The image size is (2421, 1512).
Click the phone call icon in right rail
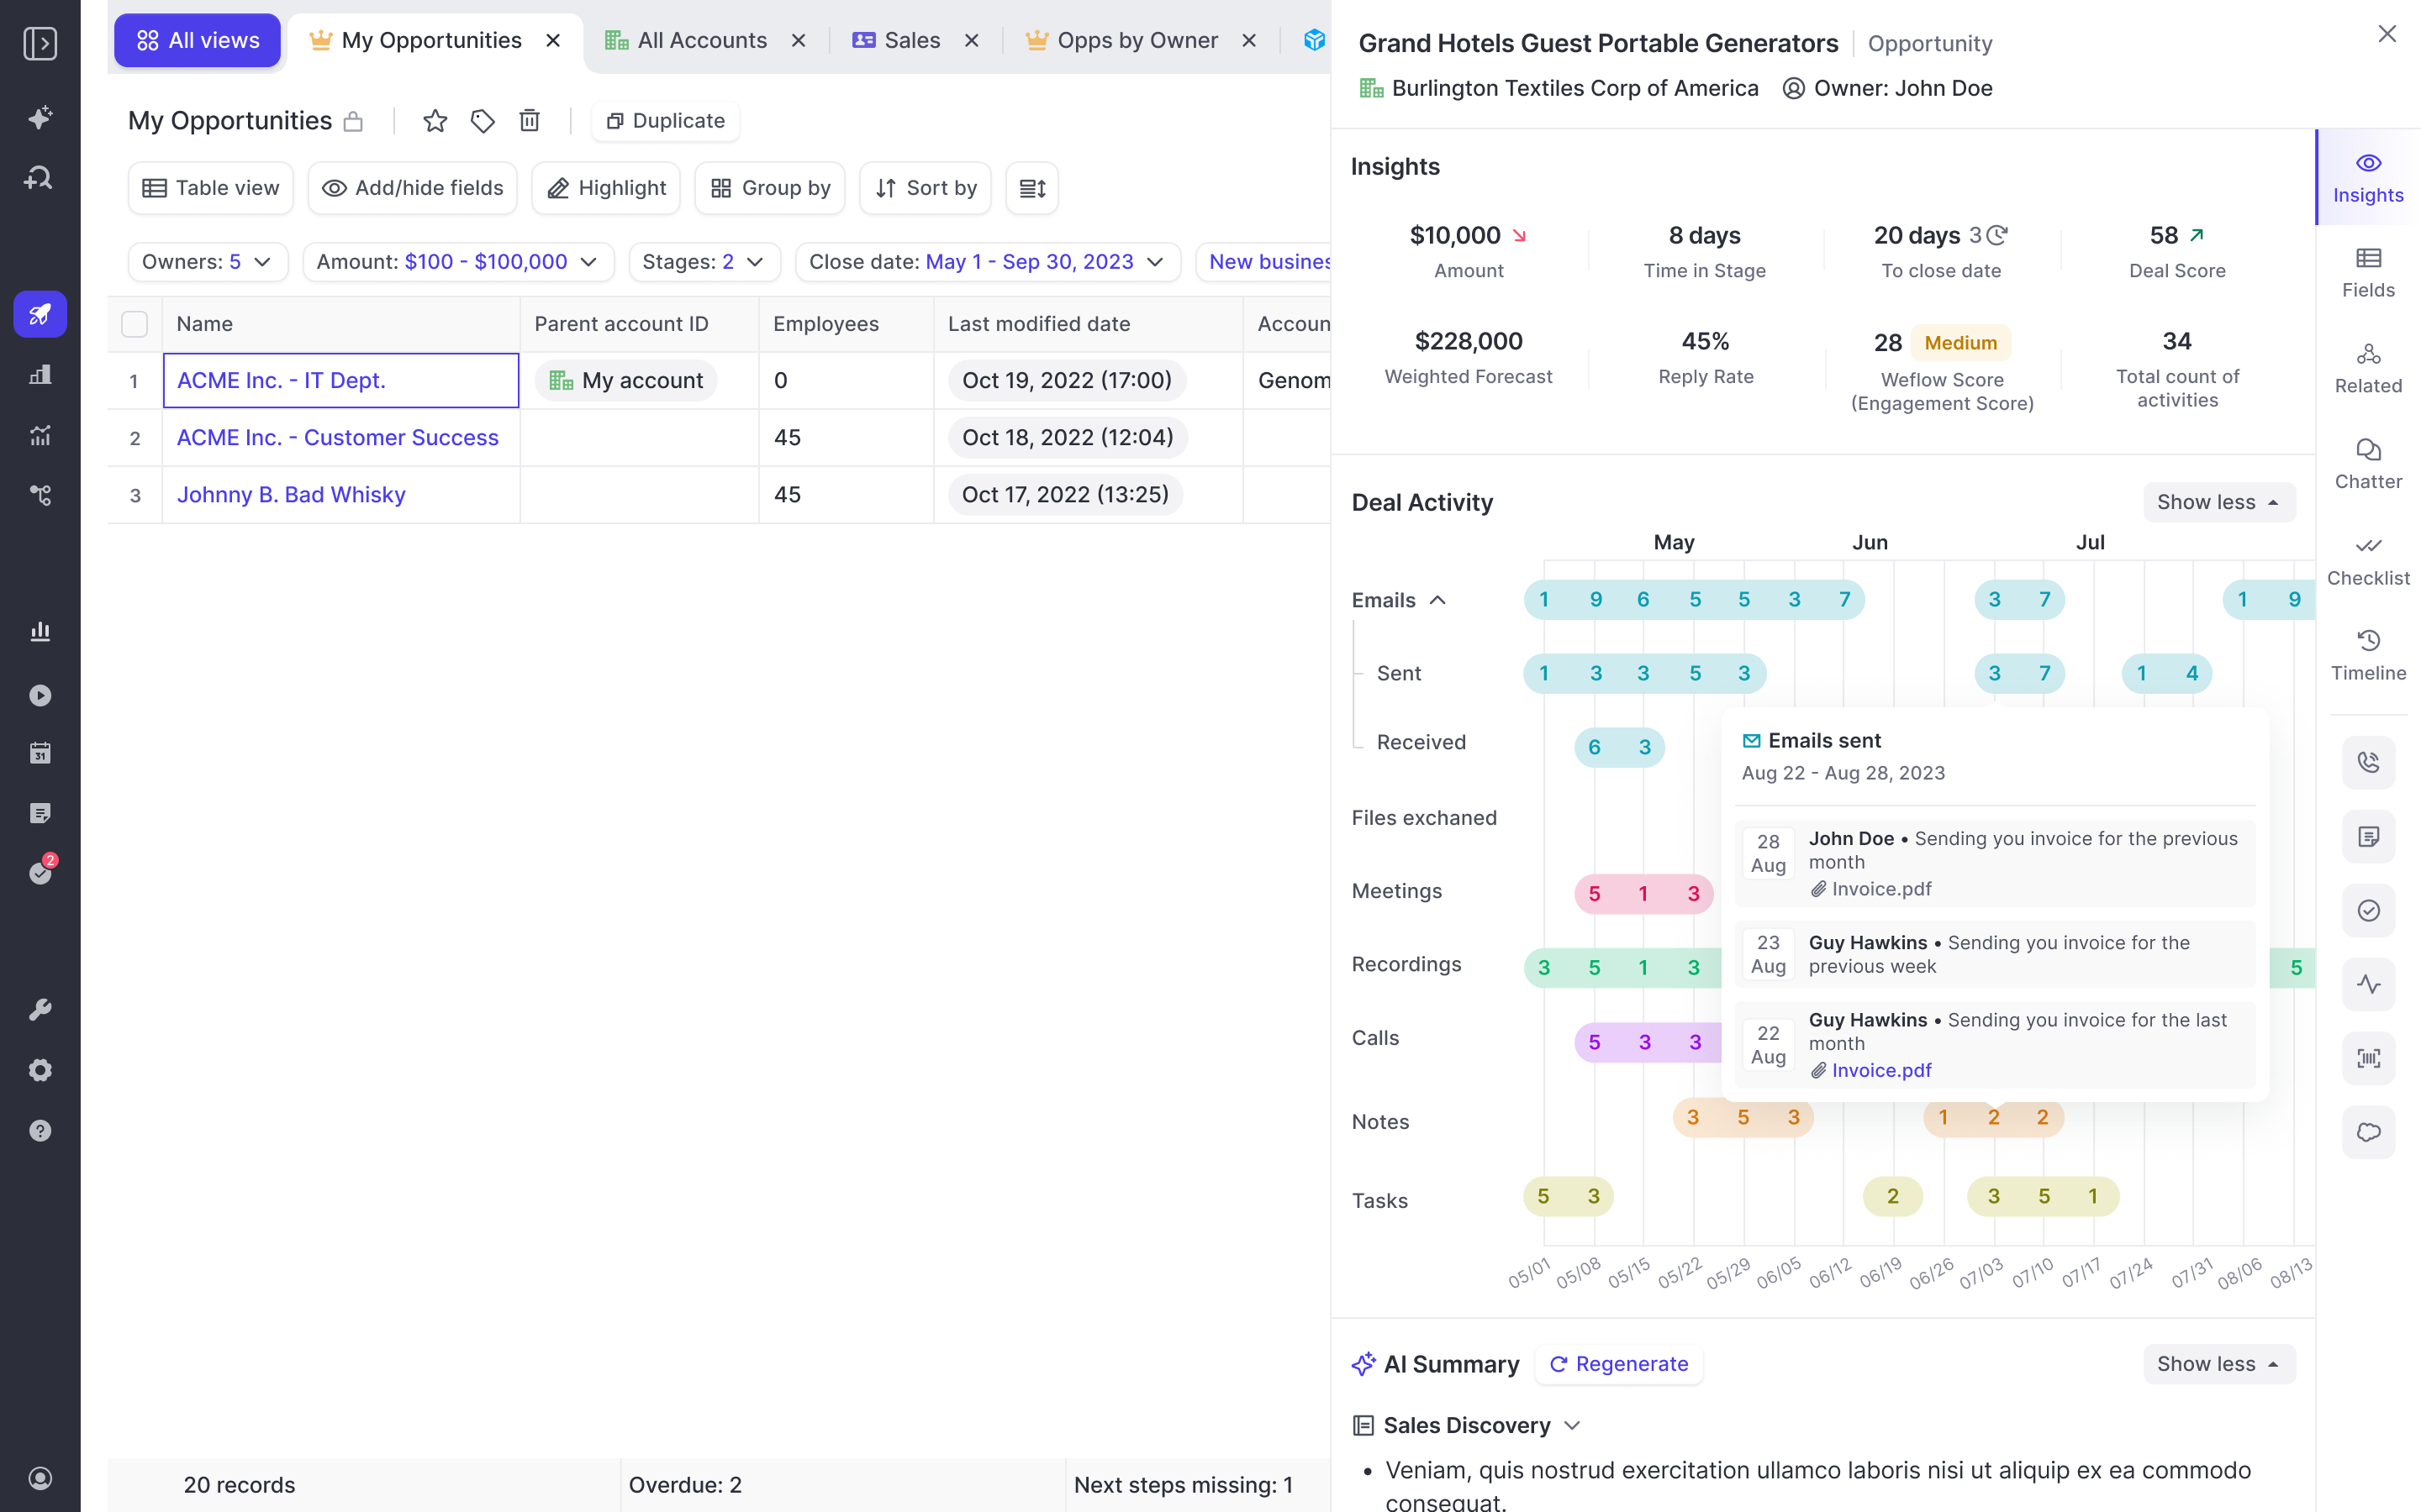(x=2368, y=762)
